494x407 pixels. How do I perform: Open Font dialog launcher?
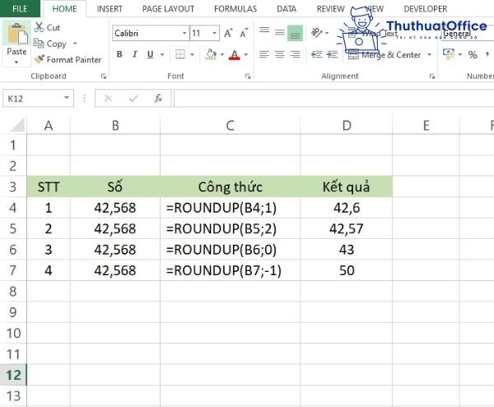click(x=248, y=77)
